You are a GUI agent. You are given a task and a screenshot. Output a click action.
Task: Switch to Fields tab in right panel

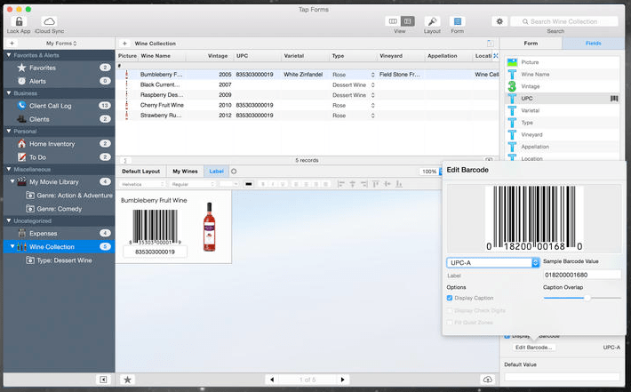[x=593, y=43]
